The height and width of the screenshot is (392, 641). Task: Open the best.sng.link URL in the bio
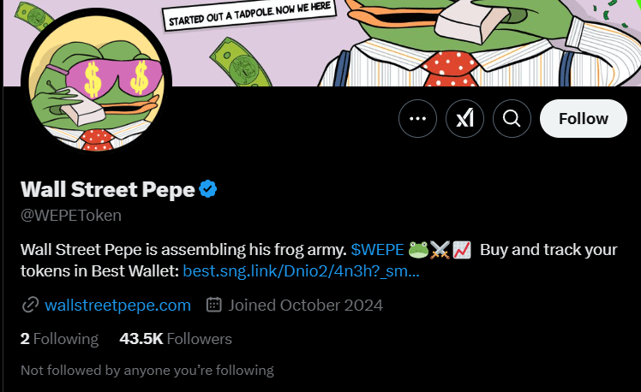[x=301, y=272]
